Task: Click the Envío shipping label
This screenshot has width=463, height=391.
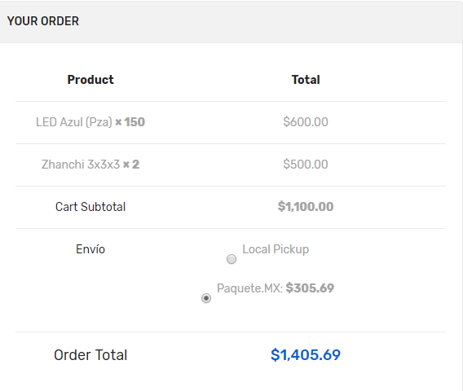Action: (x=90, y=249)
